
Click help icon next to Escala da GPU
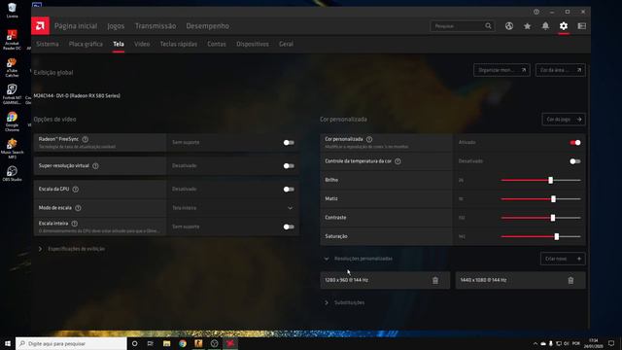pyautogui.click(x=76, y=190)
